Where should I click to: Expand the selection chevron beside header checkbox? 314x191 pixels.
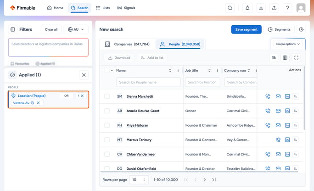112,70
